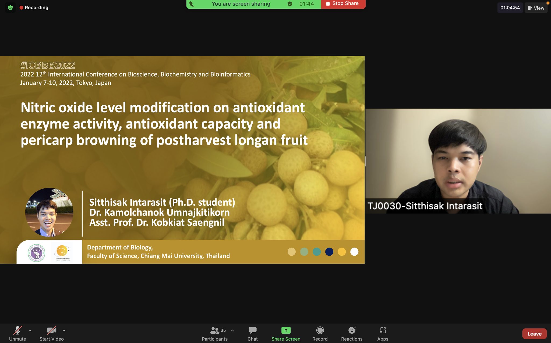Click the green arrow sharing-bar icon

point(192,4)
